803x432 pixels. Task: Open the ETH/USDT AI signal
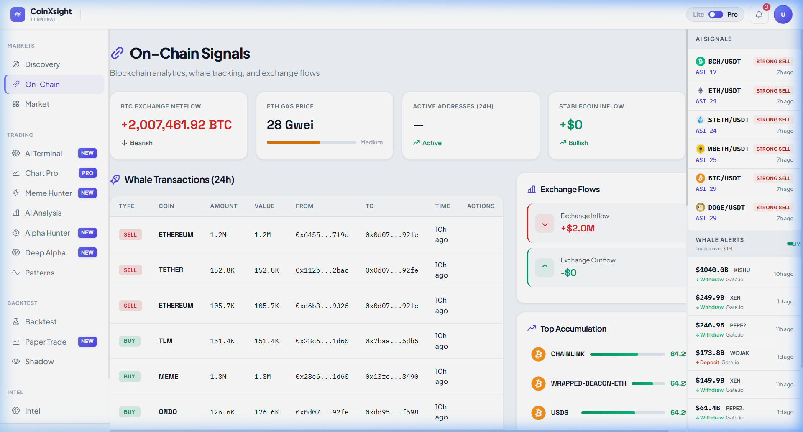pyautogui.click(x=744, y=96)
